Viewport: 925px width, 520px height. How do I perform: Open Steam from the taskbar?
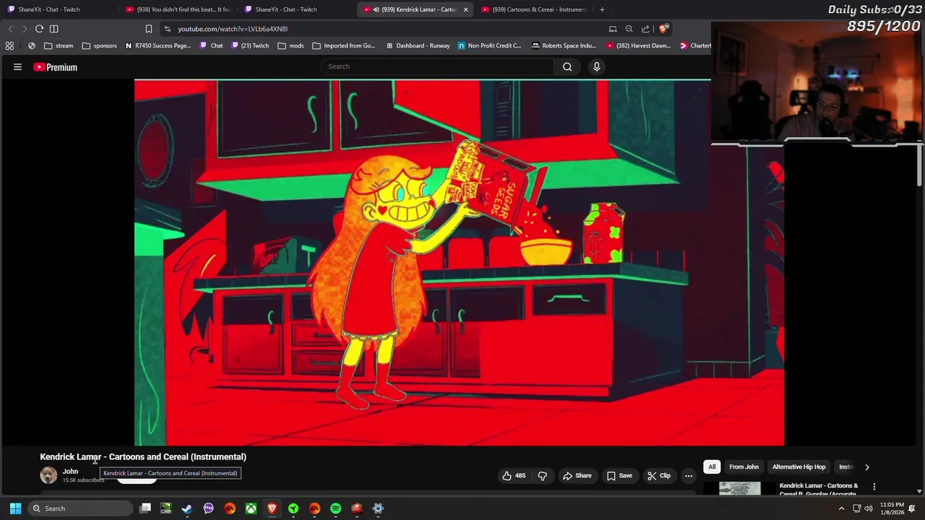(187, 508)
